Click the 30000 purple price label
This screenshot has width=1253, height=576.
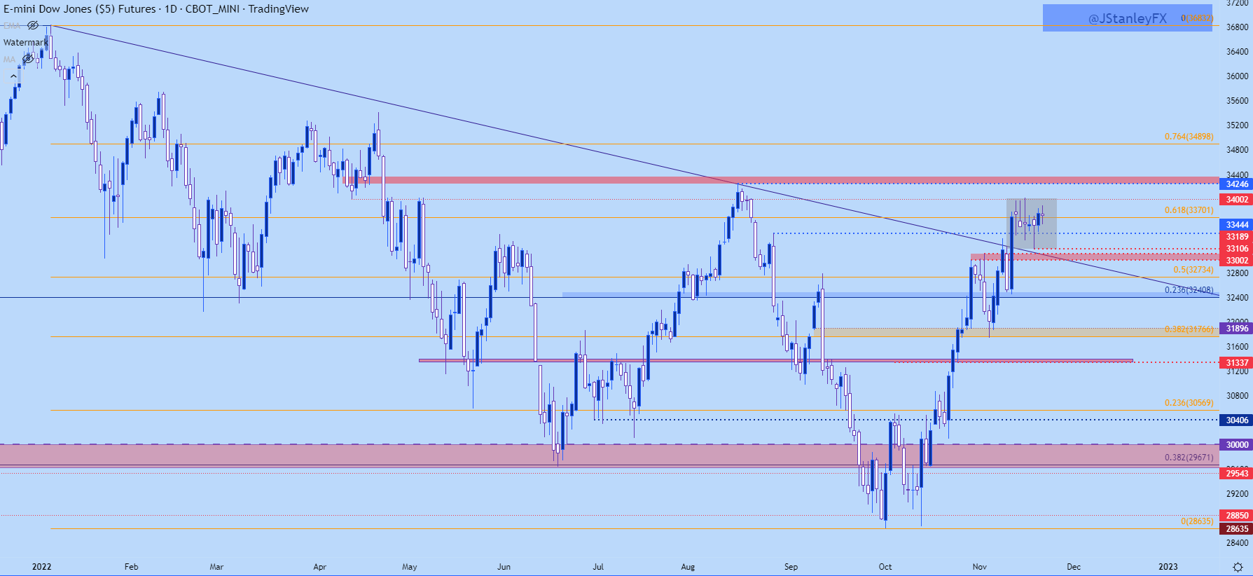click(1236, 445)
